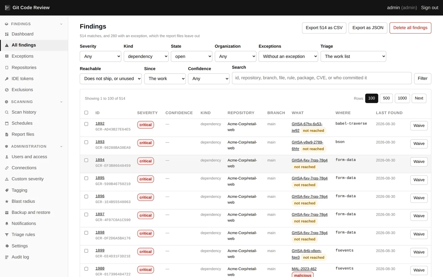Check the box for finding 1892
This screenshot has height=277, width=443.
tap(86, 124)
